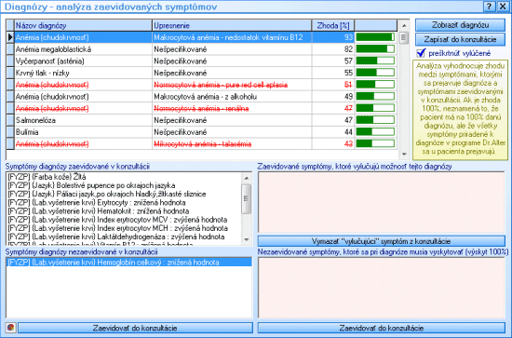512x338 pixels.
Task: Click scrollbar thumb of recorded symptoms list
Action: [247, 199]
